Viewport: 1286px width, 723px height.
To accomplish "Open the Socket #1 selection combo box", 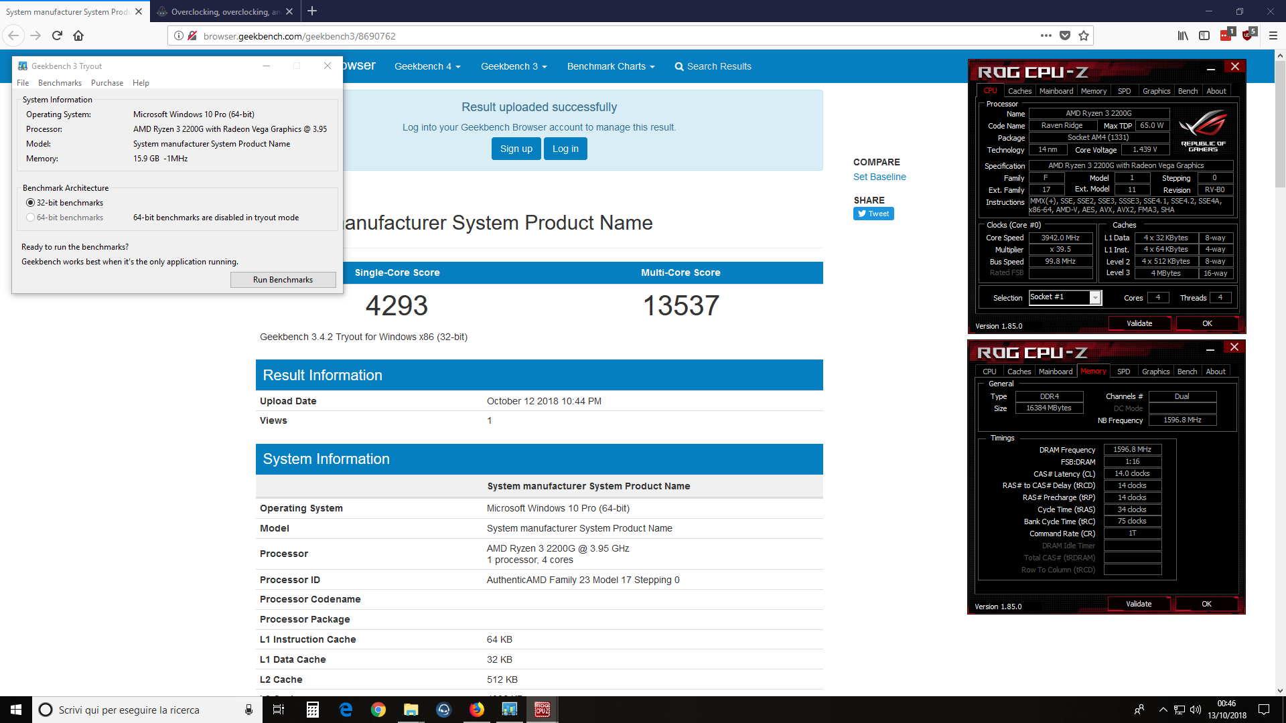I will coord(1065,297).
